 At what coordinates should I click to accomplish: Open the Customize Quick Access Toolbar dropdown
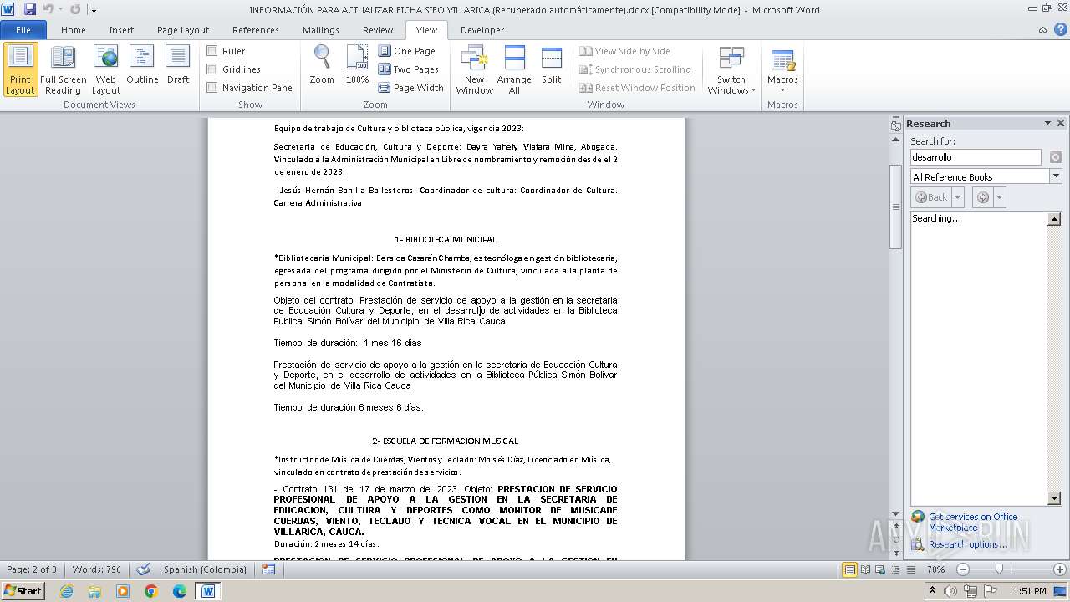[x=94, y=10]
